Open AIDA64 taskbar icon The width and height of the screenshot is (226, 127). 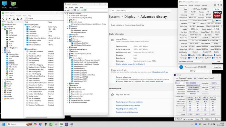51,124
